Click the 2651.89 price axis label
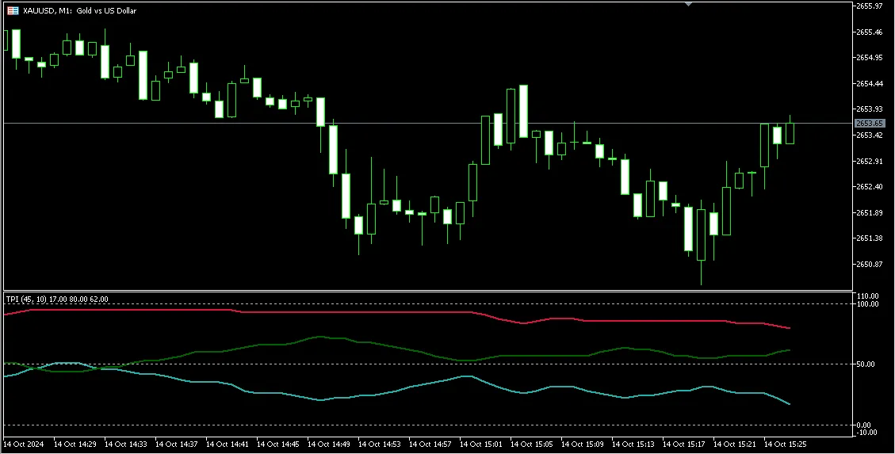Image resolution: width=895 pixels, height=454 pixels. (x=870, y=213)
